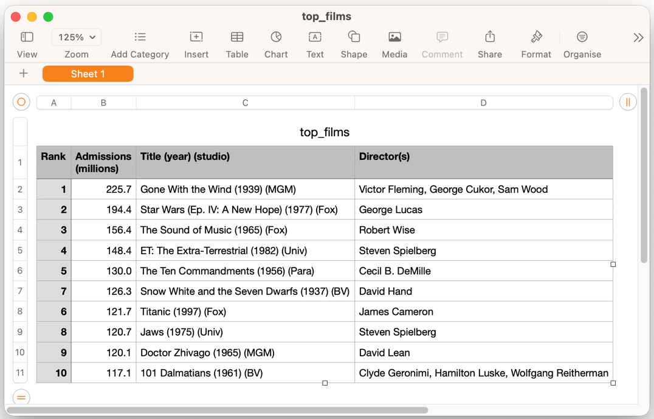Screen dimensions: 654x419
Task: Select the James Cameron cell
Action: pyautogui.click(x=484, y=311)
